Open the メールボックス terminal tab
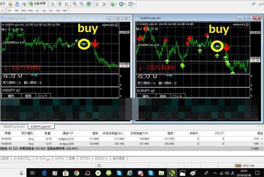Screen dimensions: 264x177 22,159
